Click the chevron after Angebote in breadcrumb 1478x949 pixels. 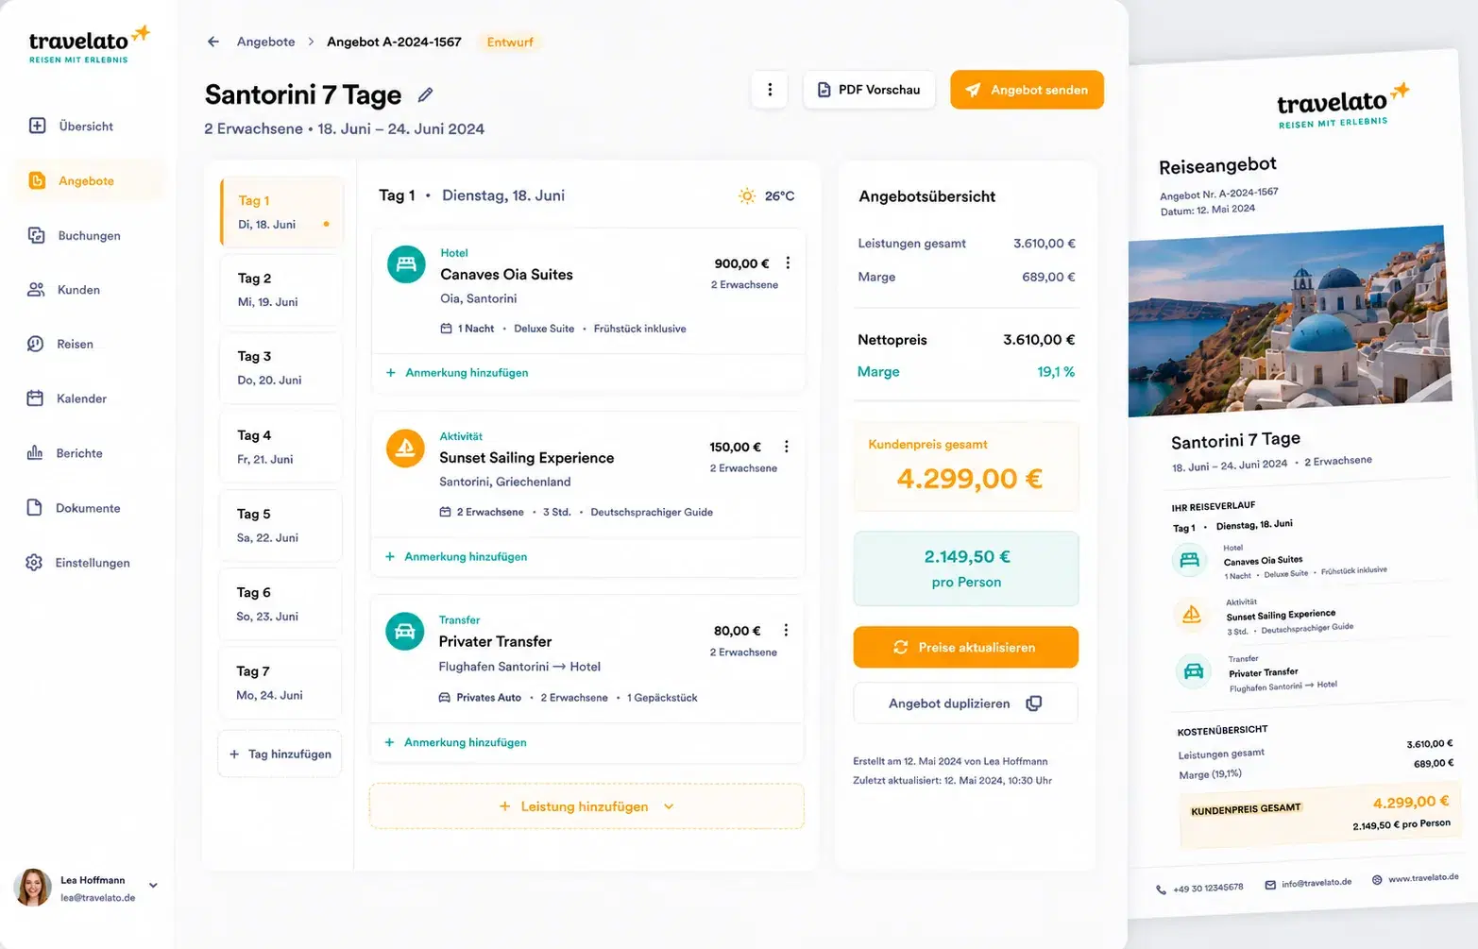(311, 42)
